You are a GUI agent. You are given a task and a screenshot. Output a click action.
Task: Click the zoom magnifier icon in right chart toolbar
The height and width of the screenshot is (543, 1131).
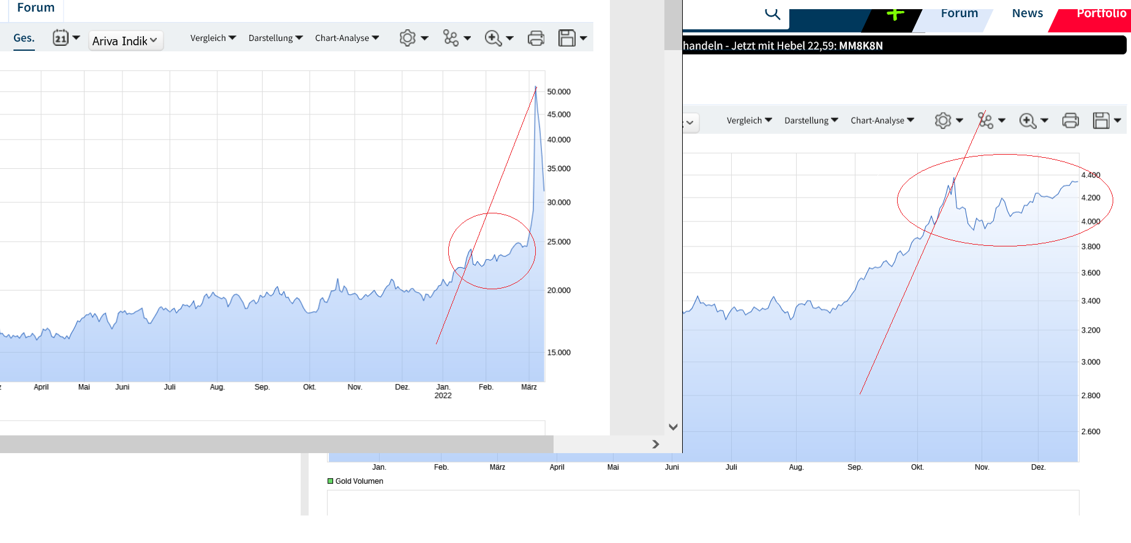click(1028, 121)
